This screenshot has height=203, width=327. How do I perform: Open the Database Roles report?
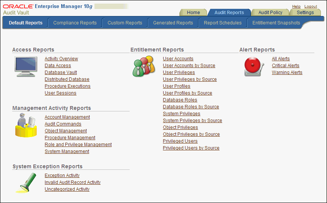pyautogui.click(x=180, y=100)
